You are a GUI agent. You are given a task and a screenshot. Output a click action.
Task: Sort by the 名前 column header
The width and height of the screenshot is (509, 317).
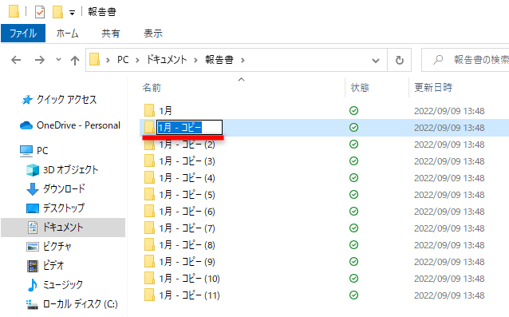(152, 88)
